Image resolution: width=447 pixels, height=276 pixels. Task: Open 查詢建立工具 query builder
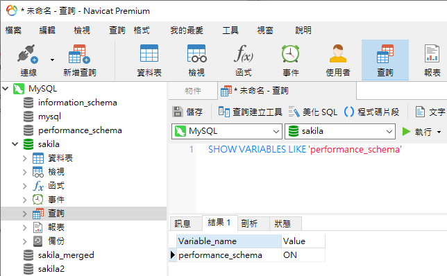[251, 112]
